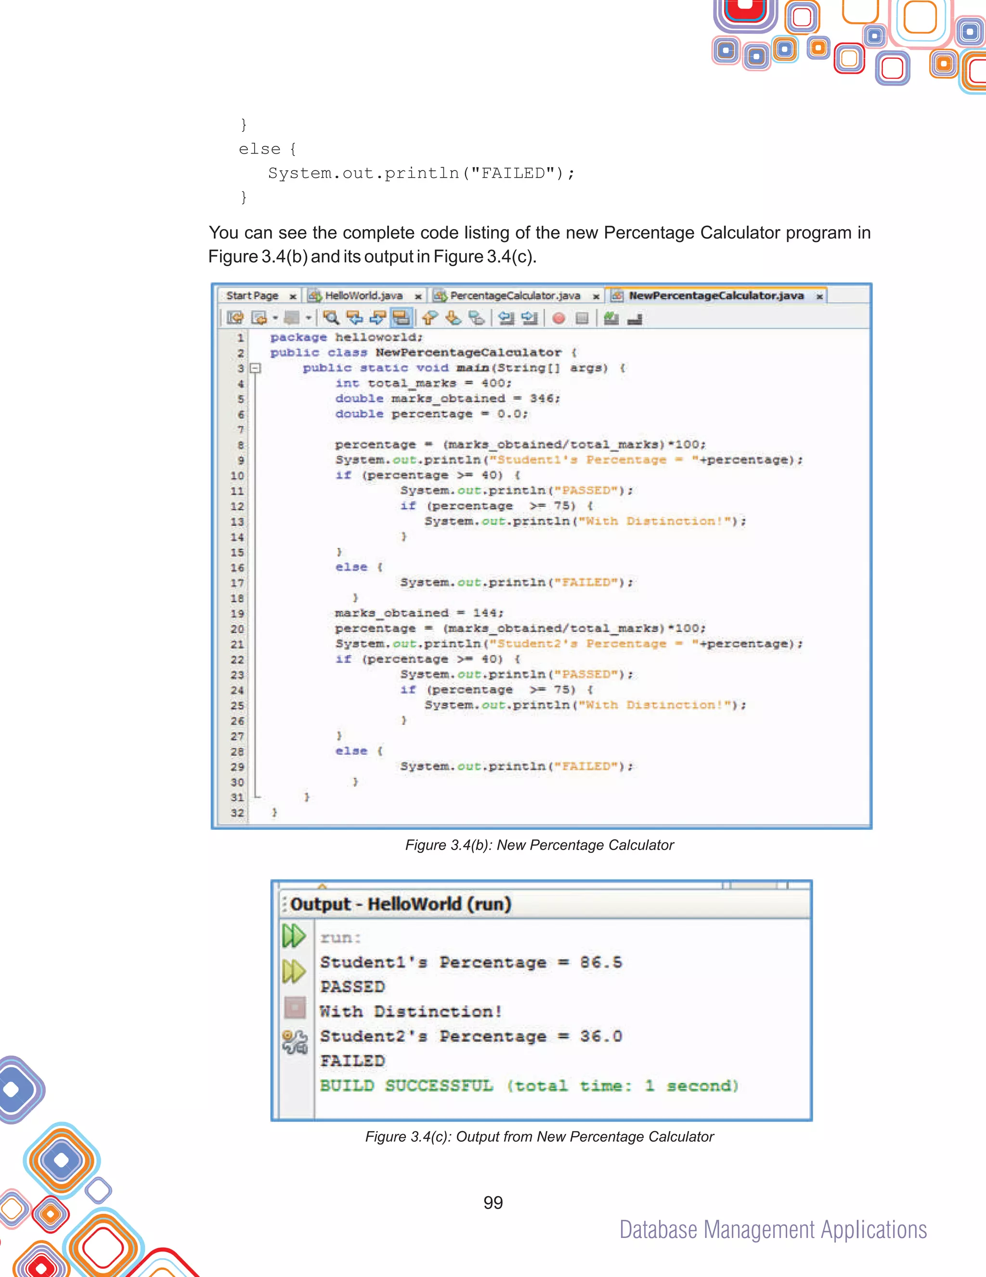986x1277 pixels.
Task: Click 'package helloworld;' on line 1
Action: coord(346,337)
